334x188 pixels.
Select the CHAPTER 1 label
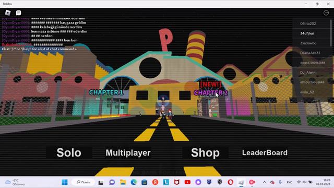(x=106, y=92)
